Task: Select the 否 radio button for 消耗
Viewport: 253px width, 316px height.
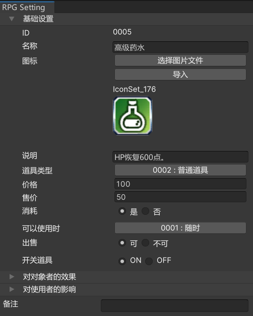Action: [145, 211]
